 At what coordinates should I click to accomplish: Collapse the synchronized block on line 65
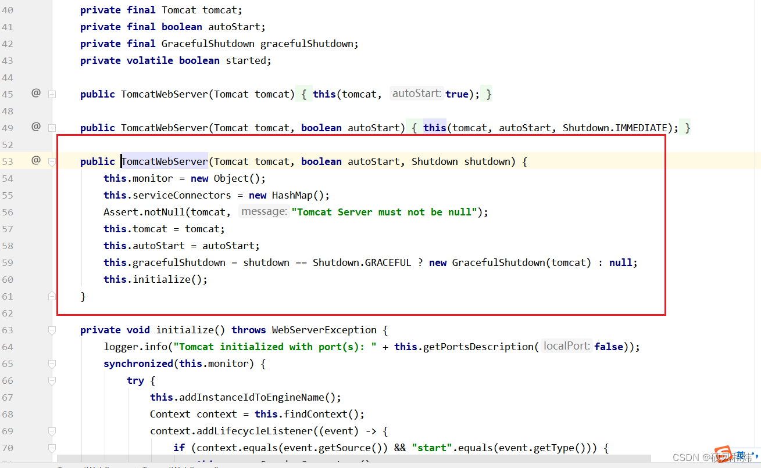click(x=52, y=363)
